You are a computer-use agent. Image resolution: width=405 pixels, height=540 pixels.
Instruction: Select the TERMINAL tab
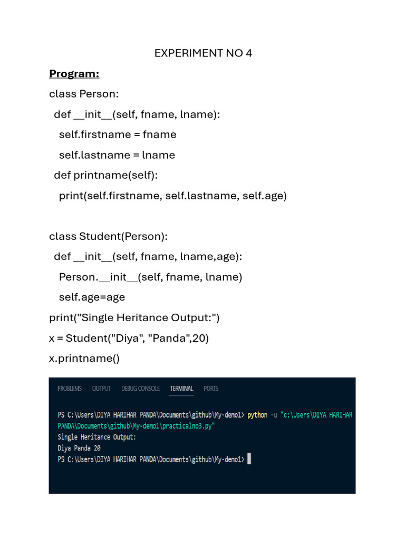coord(181,389)
